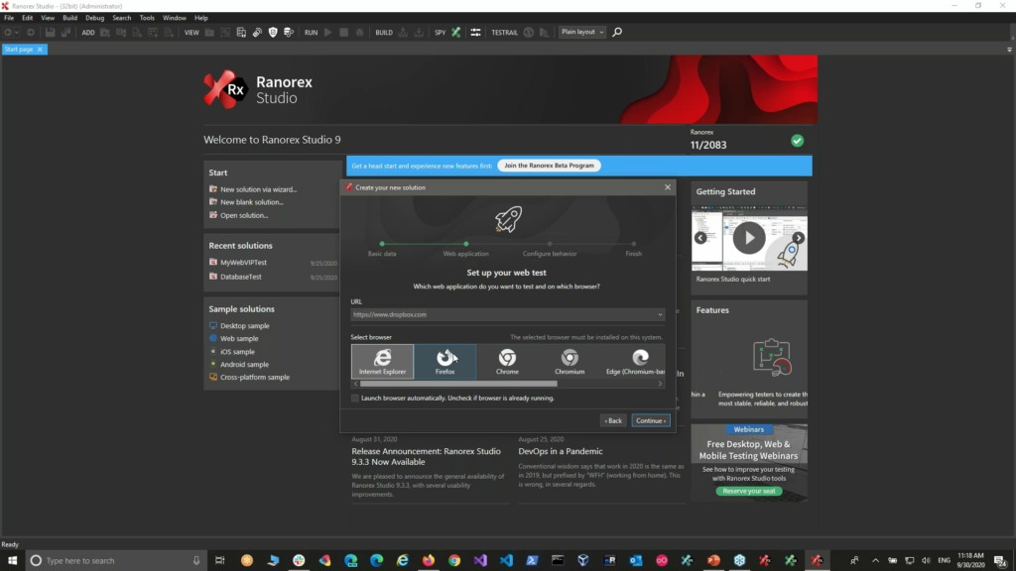The height and width of the screenshot is (571, 1016).
Task: Select the Firefox browser
Action: [445, 361]
